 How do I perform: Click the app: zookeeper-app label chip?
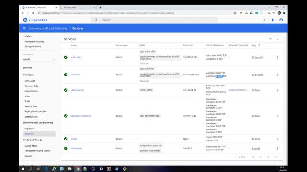[150, 116]
